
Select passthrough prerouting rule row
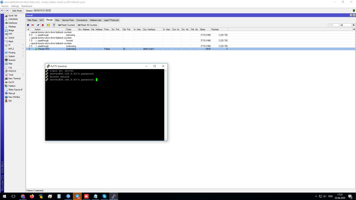[x=191, y=35]
